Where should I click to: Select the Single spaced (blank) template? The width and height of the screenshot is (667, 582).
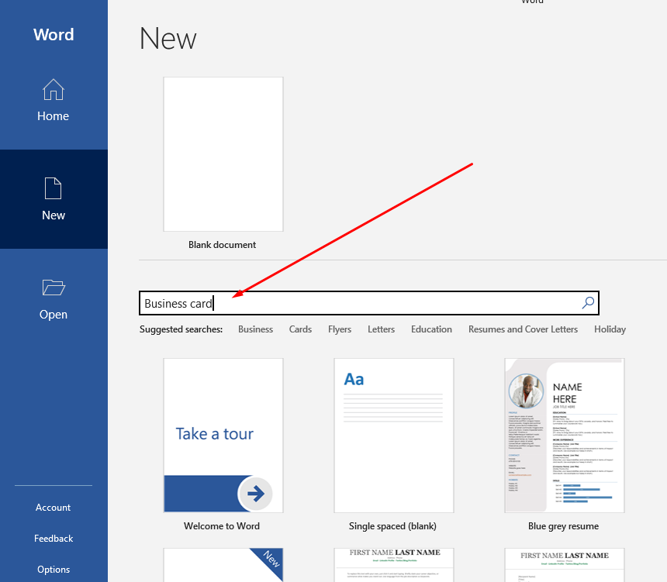(393, 435)
